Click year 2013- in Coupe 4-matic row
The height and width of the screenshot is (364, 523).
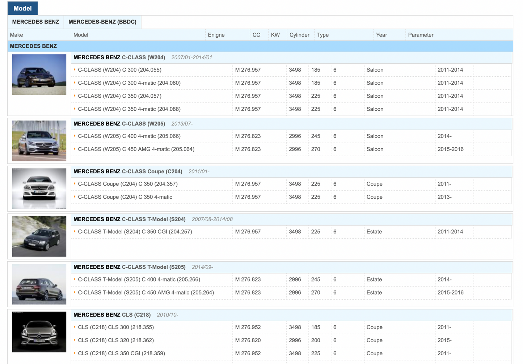click(444, 197)
